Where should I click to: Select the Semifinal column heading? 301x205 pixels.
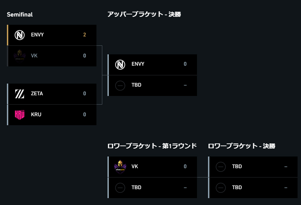[x=20, y=14]
